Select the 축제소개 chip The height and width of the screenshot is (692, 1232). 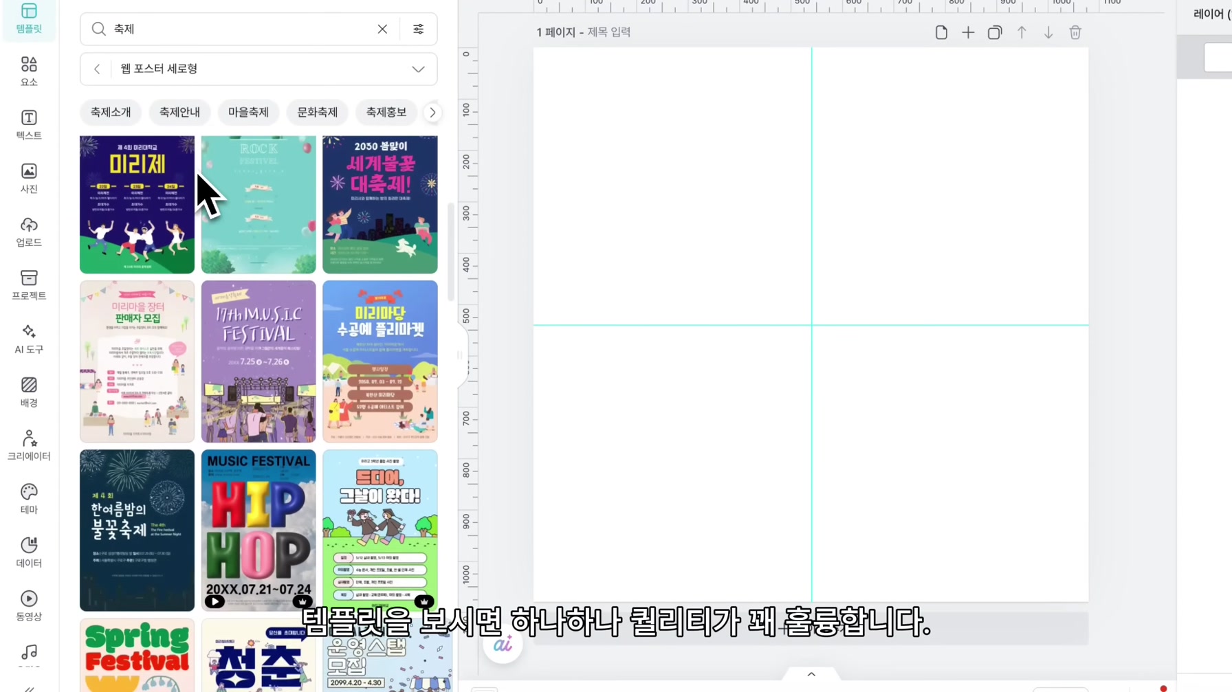pos(111,112)
